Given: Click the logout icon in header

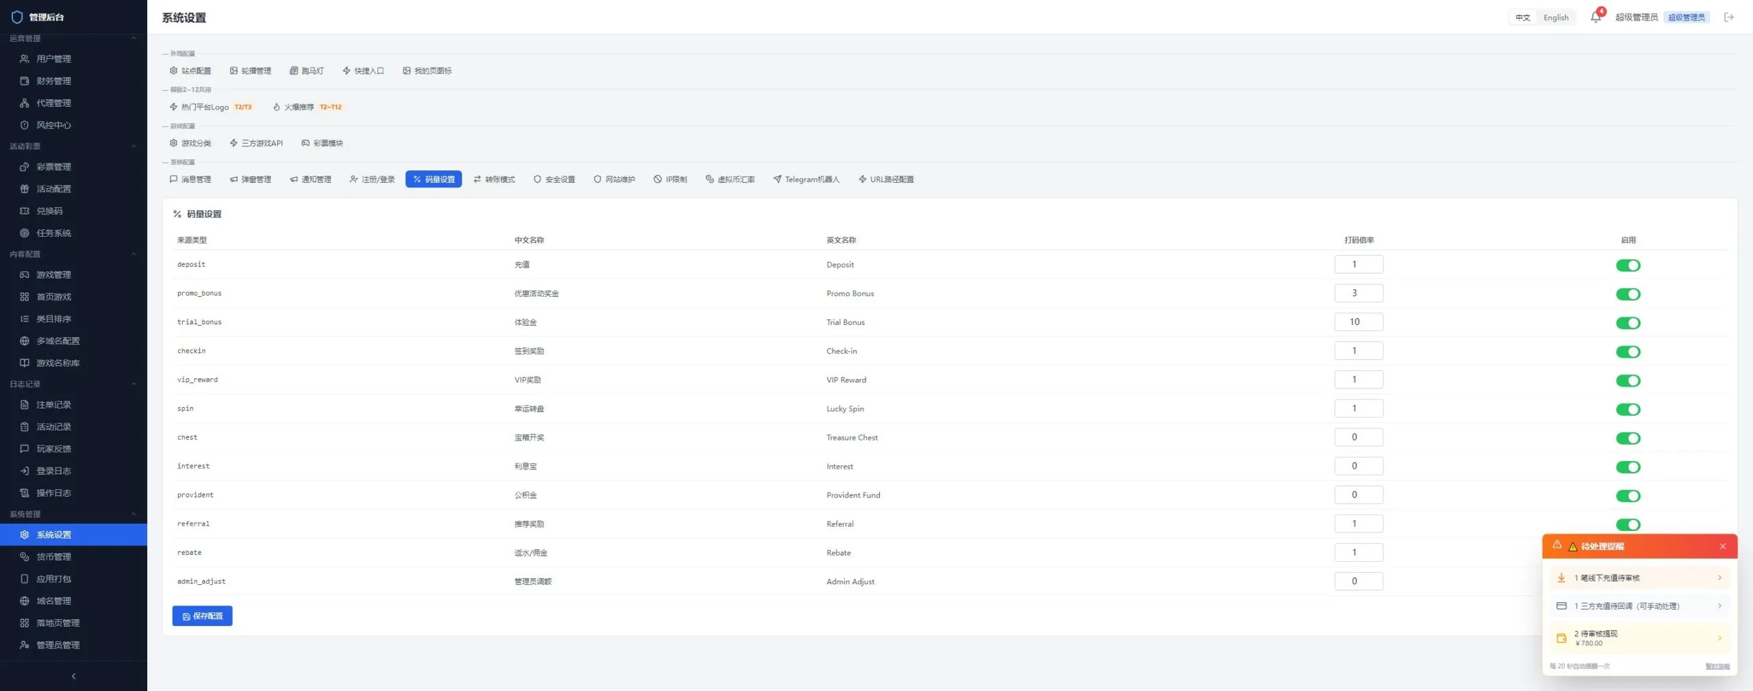Looking at the screenshot, I should (x=1728, y=17).
